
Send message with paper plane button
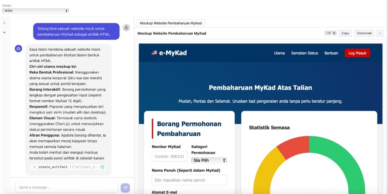(x=125, y=188)
